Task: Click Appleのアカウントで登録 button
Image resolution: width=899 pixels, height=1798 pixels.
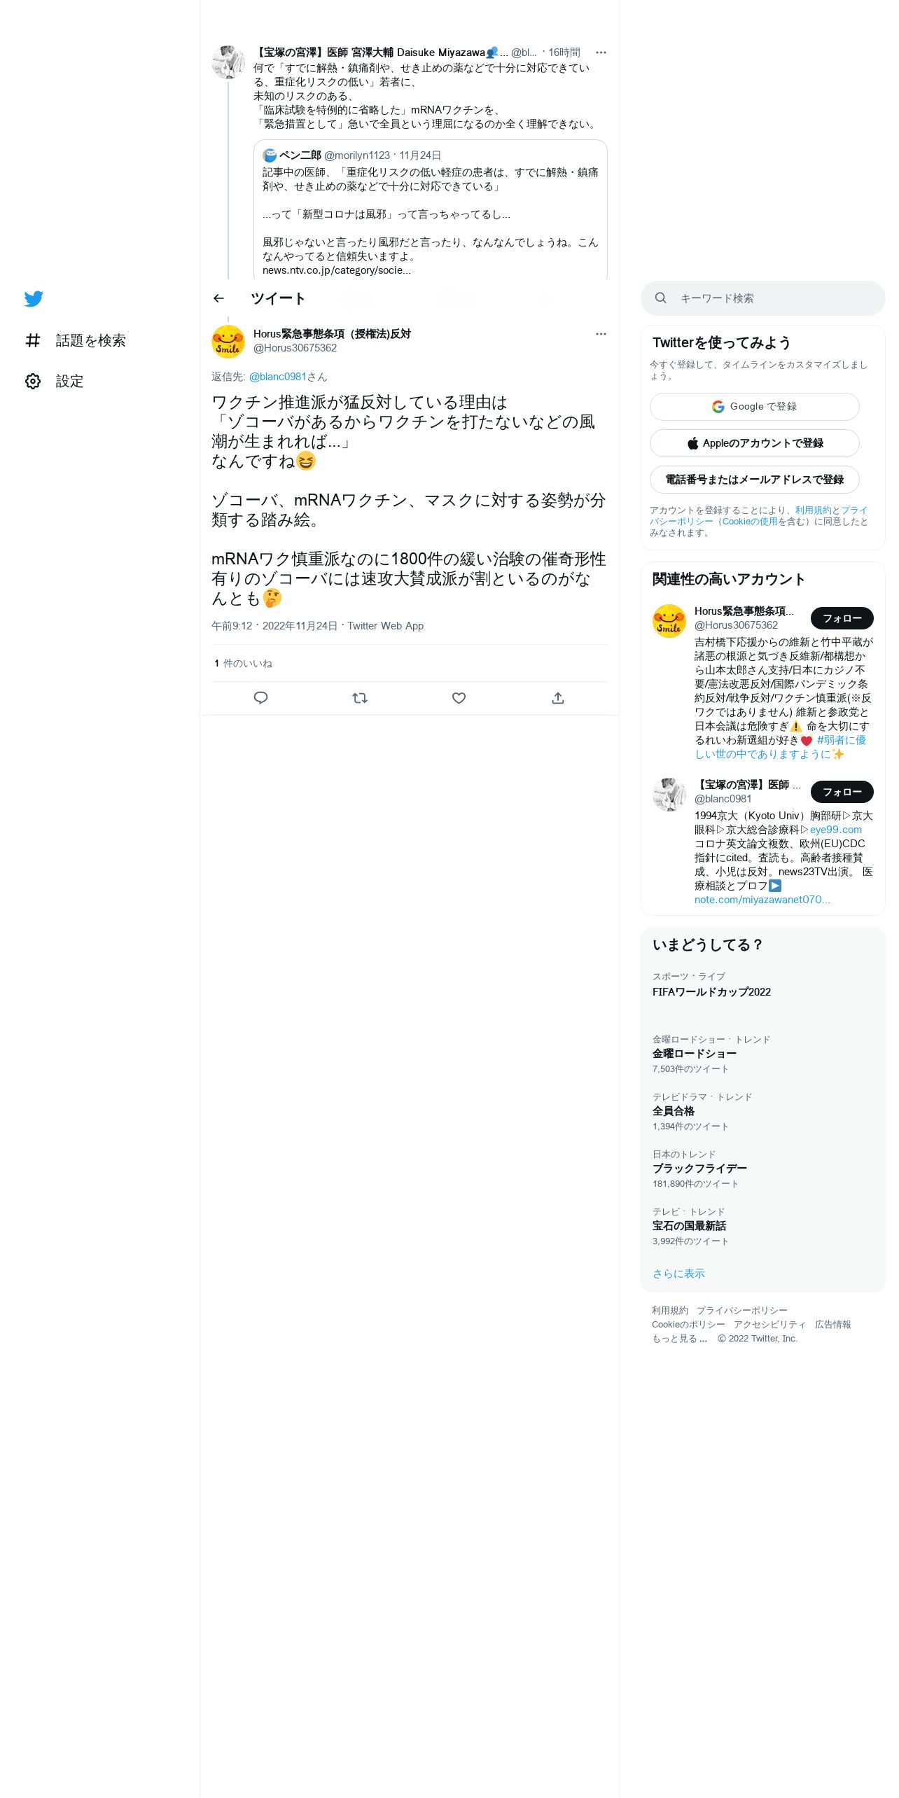Action: pos(755,443)
